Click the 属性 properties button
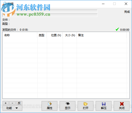 49,106
